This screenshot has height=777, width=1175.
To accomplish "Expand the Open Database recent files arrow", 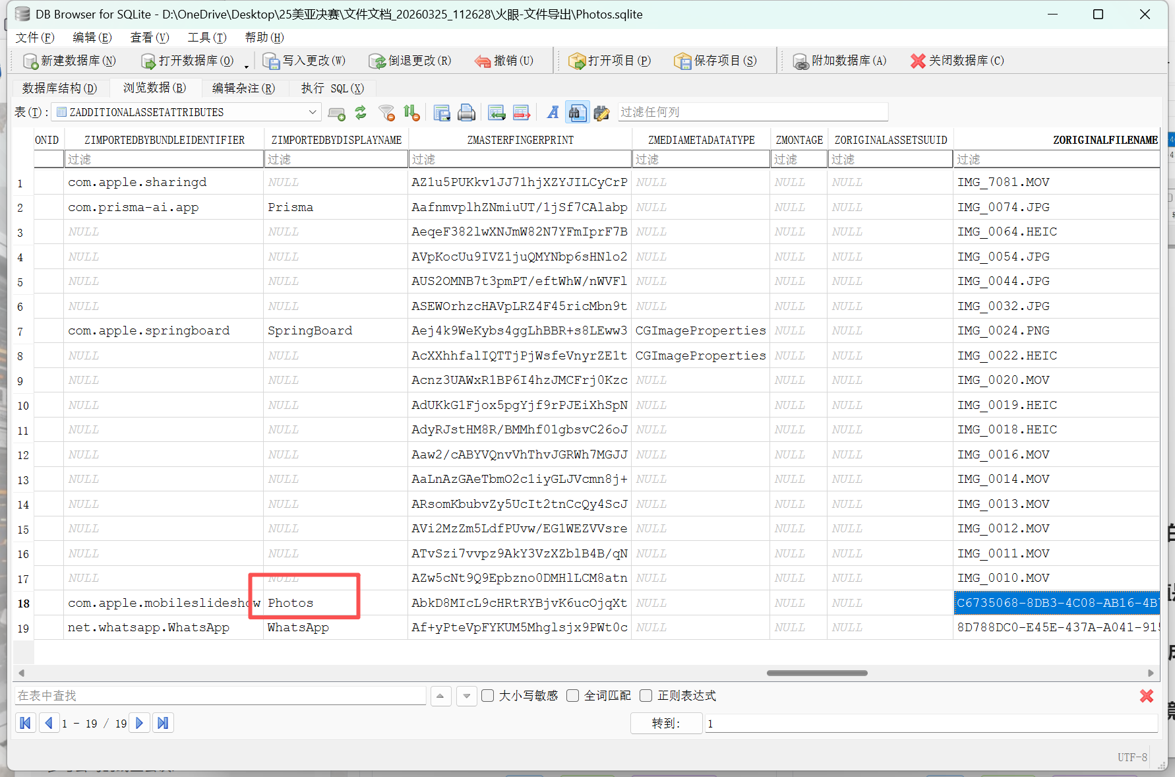I will (247, 65).
